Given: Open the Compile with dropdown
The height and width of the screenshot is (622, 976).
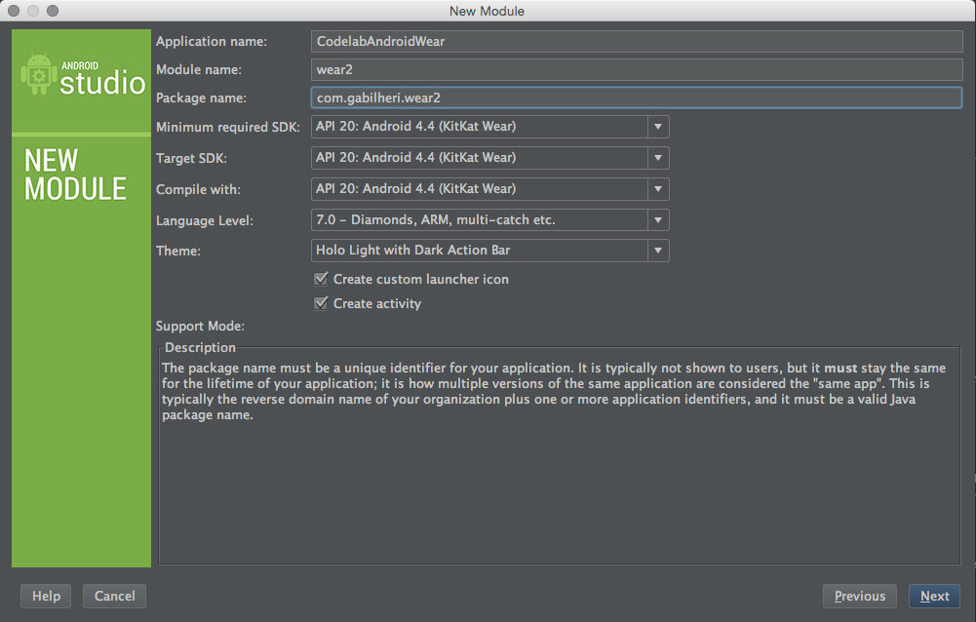Looking at the screenshot, I should [x=489, y=189].
